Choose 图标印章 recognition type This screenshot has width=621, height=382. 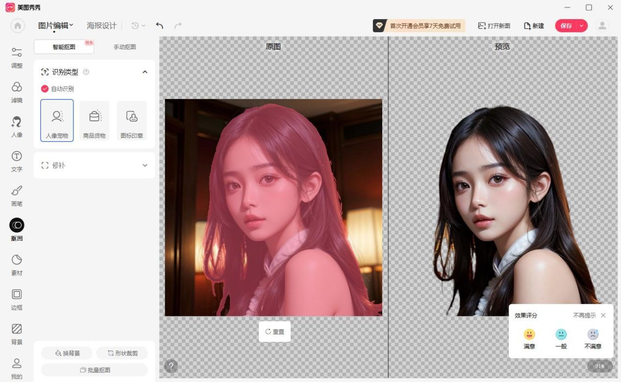pos(132,120)
